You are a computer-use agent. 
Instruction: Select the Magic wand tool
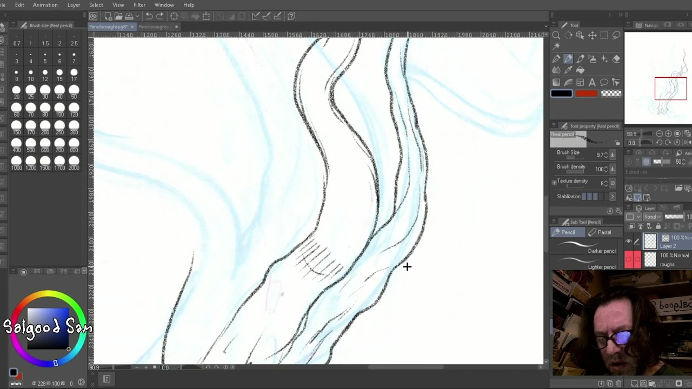pos(556,46)
